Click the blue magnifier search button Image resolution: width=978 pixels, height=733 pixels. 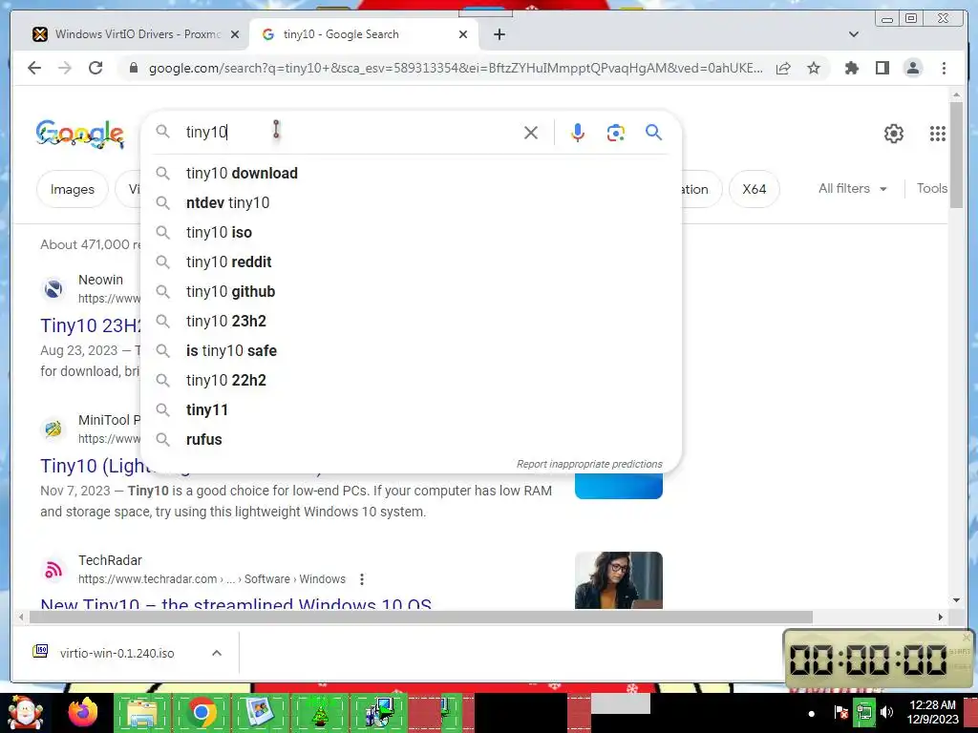click(653, 132)
